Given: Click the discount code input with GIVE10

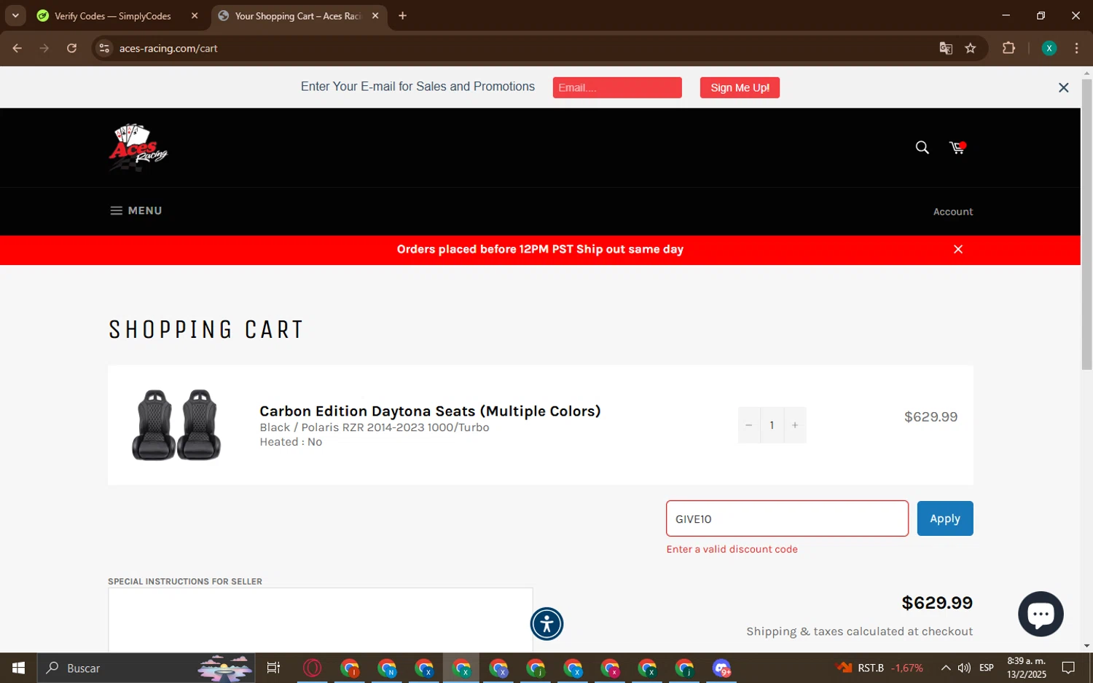Looking at the screenshot, I should [x=787, y=518].
